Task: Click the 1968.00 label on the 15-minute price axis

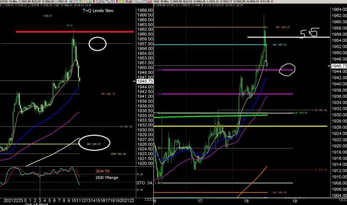Action: [145, 11]
